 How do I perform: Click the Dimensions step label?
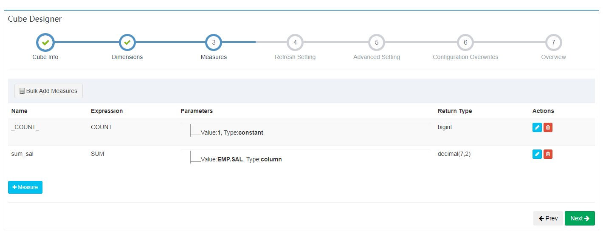[127, 57]
